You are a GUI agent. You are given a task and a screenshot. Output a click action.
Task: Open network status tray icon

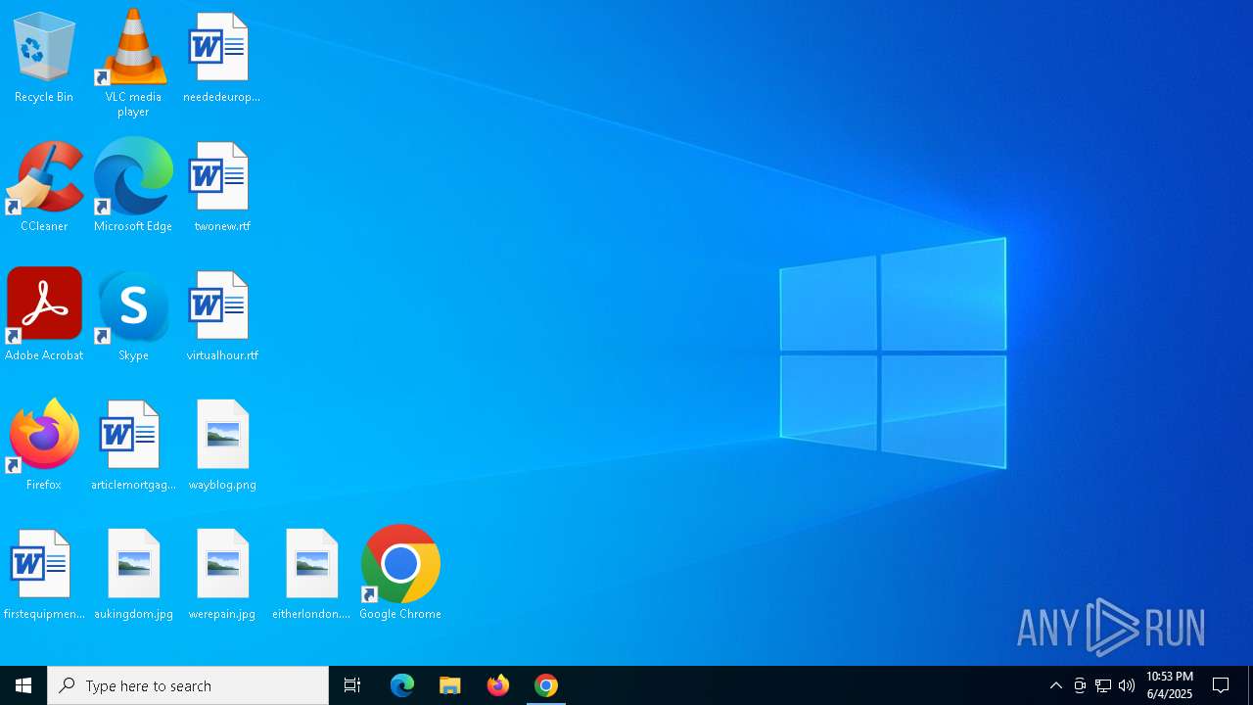(1103, 685)
